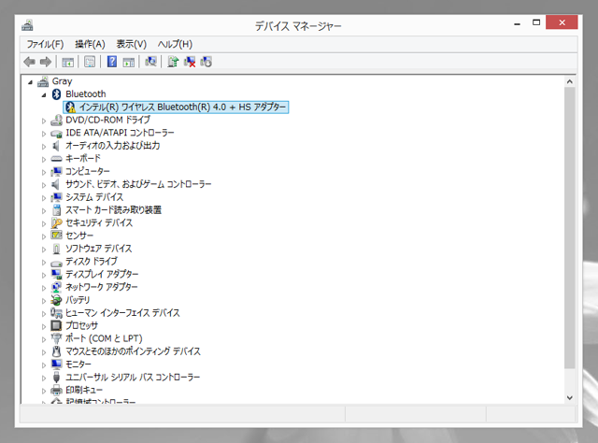Collapse the Bluetooth category arrow

coord(44,95)
